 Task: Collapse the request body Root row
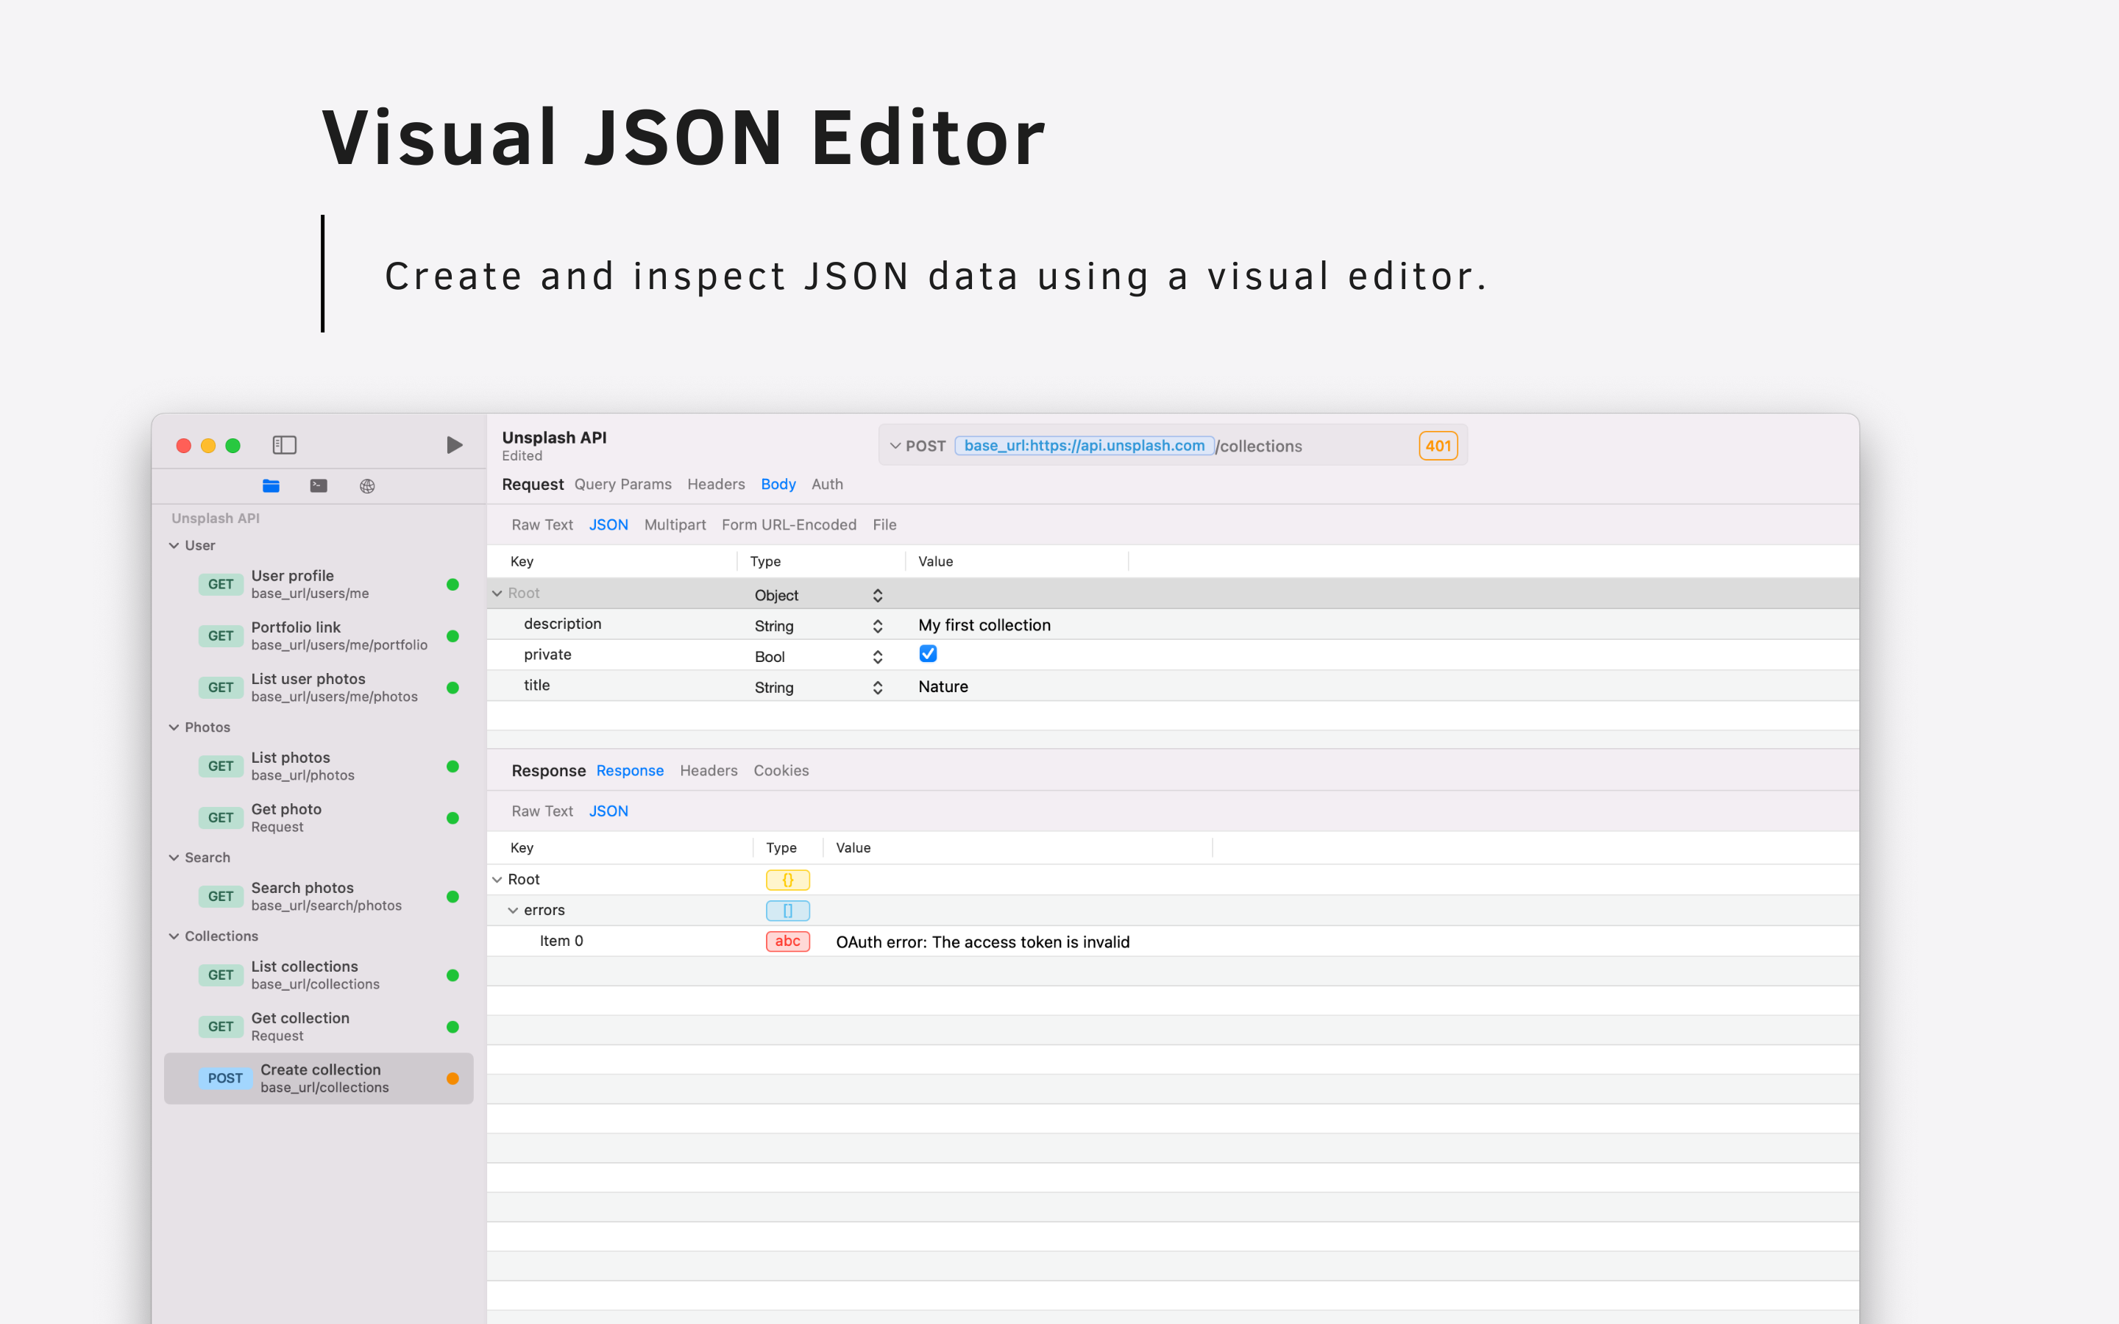click(x=497, y=594)
